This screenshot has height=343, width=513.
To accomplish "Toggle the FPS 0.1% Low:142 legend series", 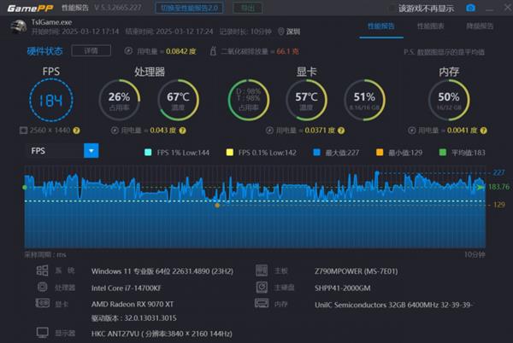I will click(229, 152).
